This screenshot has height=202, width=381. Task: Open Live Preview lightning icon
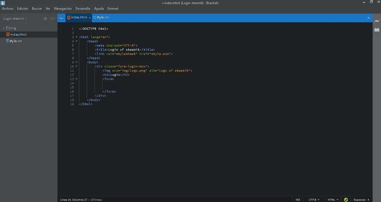(377, 21)
